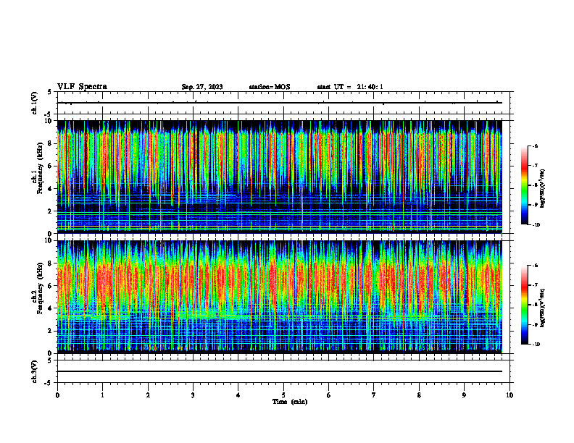Click the time axis tick label "8"

(419, 395)
